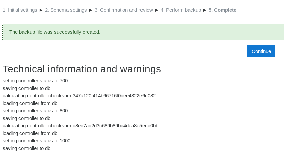Click the setting controller status to 1000 line
The image size is (284, 156).
(37, 141)
